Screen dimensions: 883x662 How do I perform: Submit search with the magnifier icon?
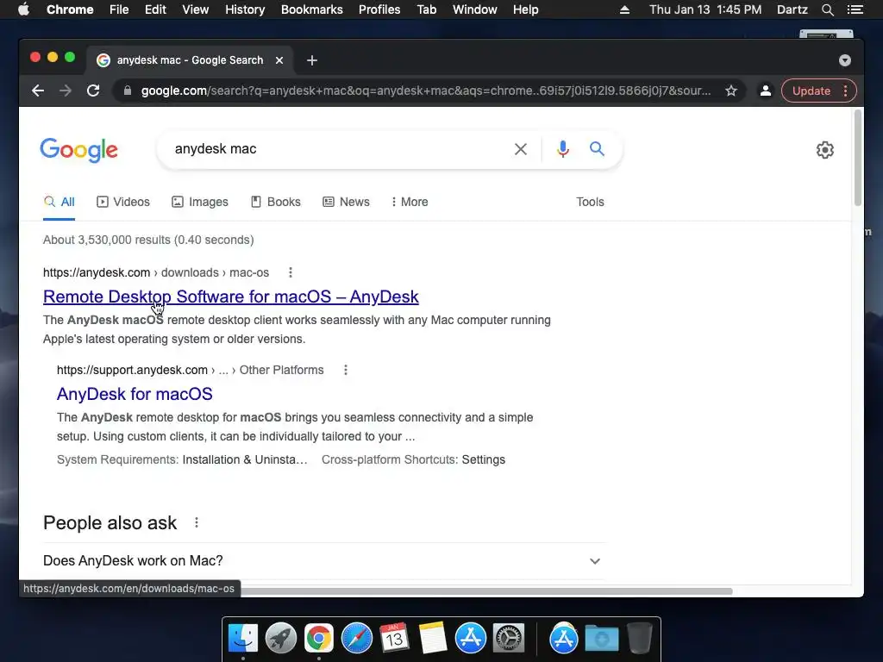click(x=597, y=149)
